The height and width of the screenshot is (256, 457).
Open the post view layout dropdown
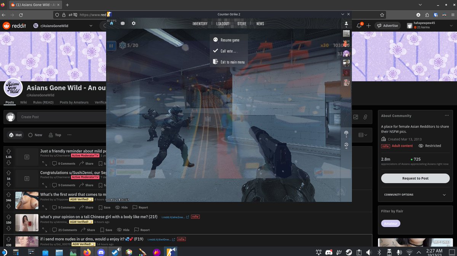pos(363,135)
